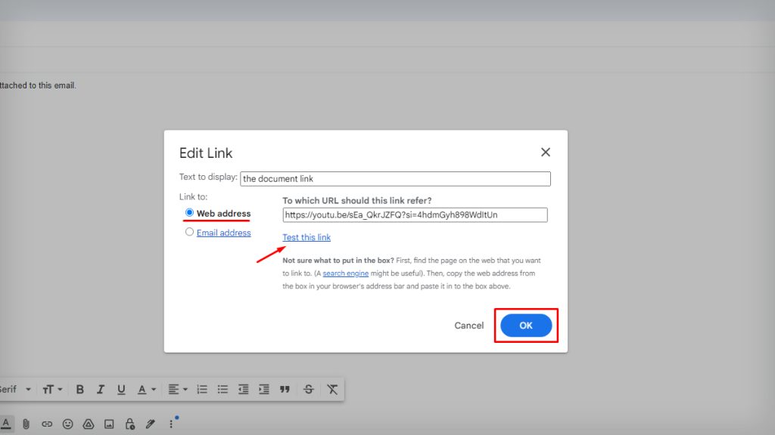Viewport: 775px width, 435px height.
Task: Underline the selected text
Action: [121, 389]
